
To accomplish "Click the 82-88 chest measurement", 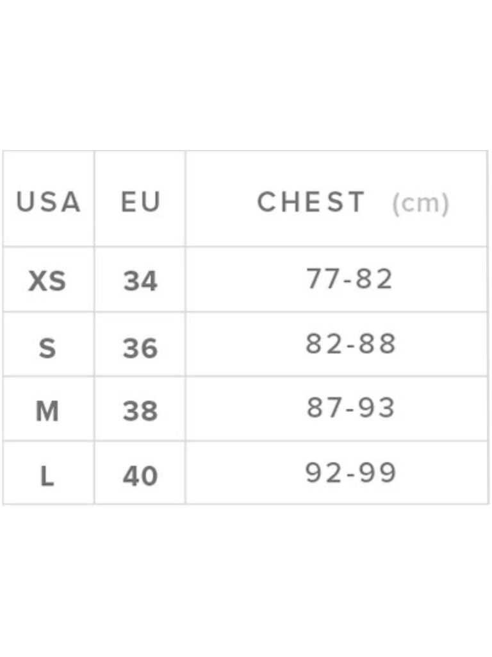I will (x=350, y=344).
